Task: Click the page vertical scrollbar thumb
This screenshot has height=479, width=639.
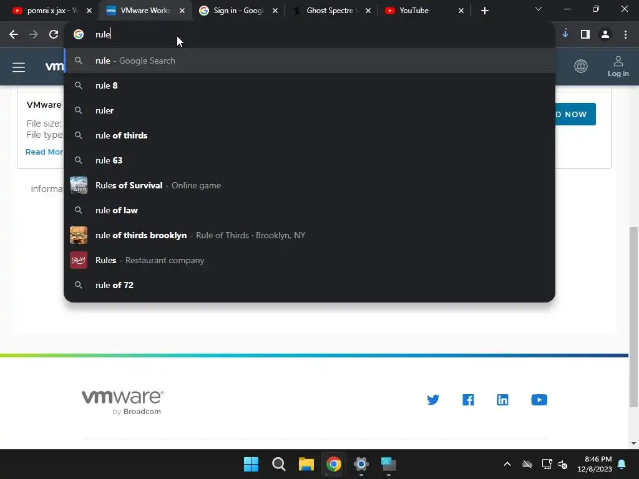Action: pyautogui.click(x=633, y=316)
